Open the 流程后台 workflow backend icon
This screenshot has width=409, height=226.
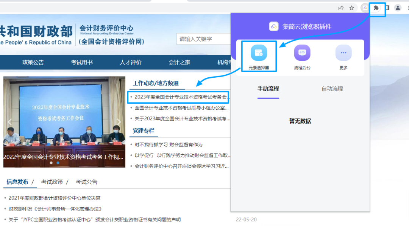click(302, 57)
